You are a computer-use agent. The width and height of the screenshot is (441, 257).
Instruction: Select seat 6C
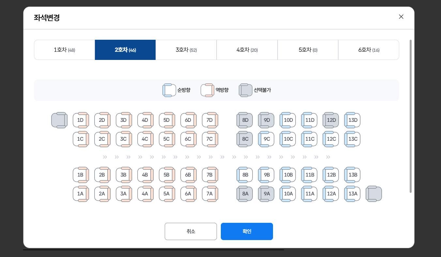[x=188, y=139]
